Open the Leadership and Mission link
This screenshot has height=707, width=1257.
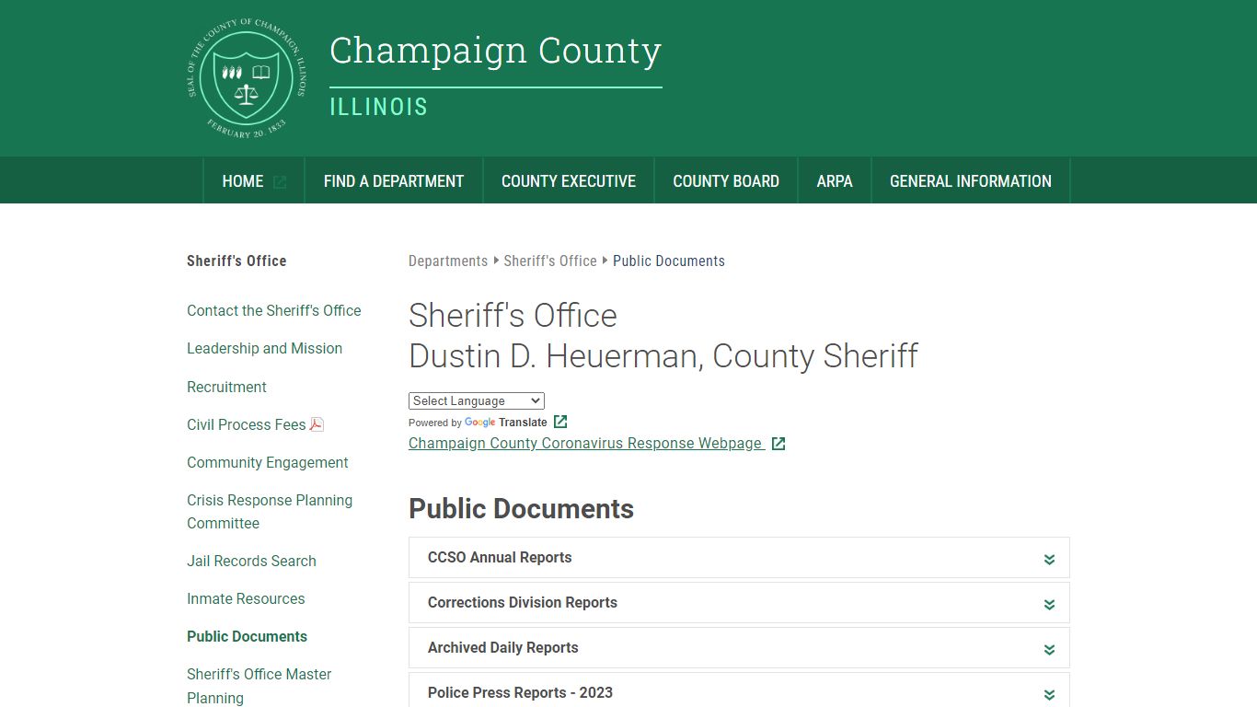click(x=264, y=348)
